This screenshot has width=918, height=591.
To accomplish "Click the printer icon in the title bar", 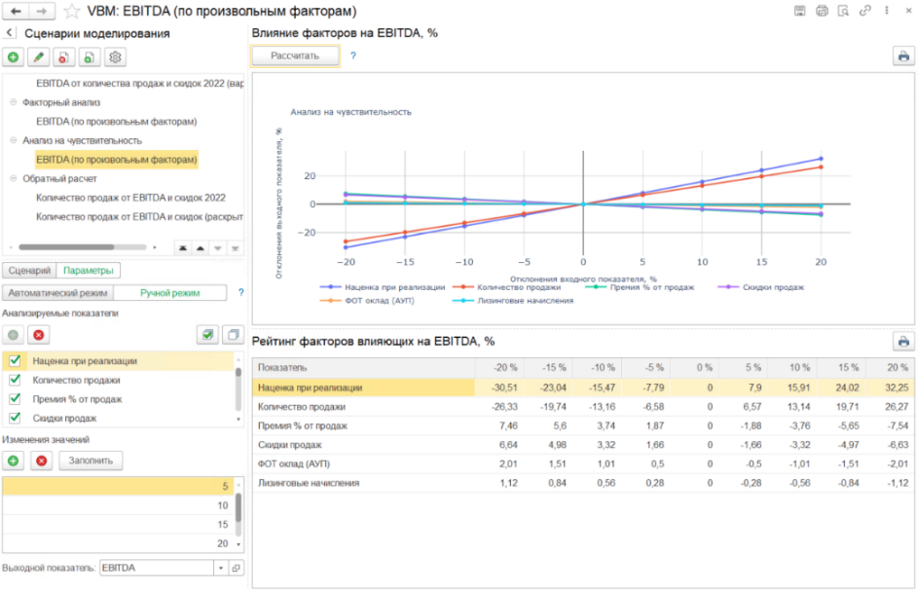I will [822, 11].
